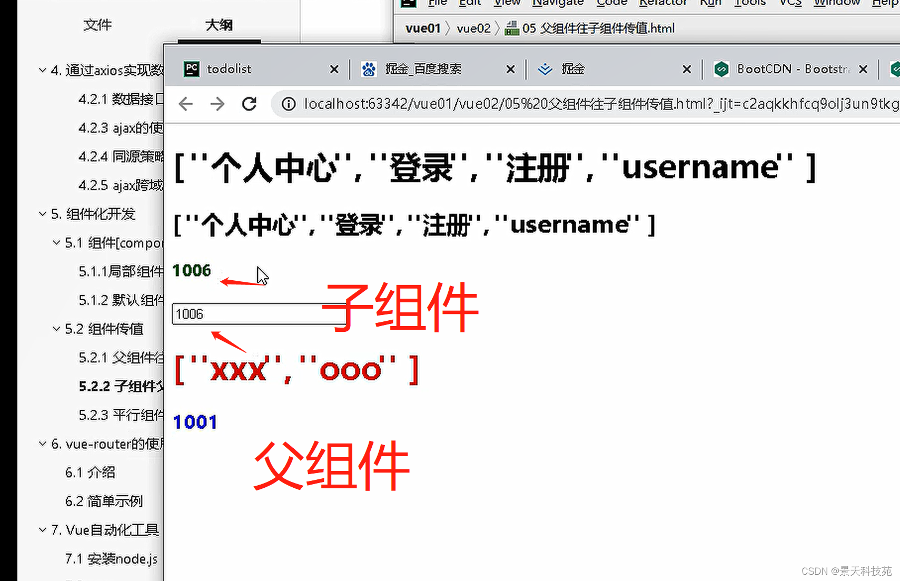Screen dimensions: 900x581
Task: Click the blue 1001 text
Action: pos(195,422)
